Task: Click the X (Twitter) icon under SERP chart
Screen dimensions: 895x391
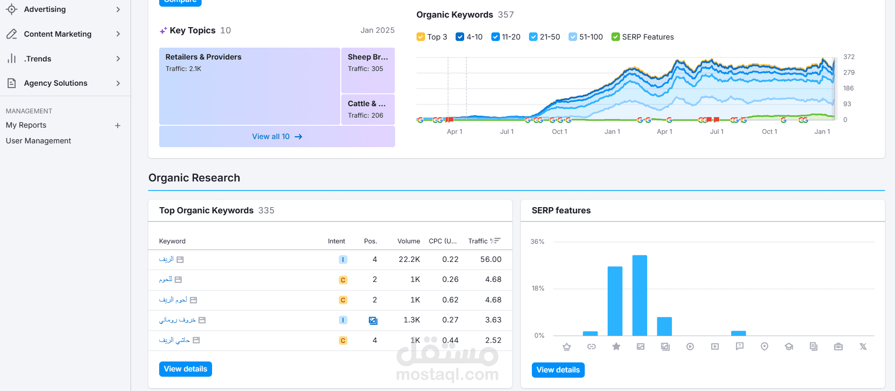Action: pyautogui.click(x=863, y=346)
